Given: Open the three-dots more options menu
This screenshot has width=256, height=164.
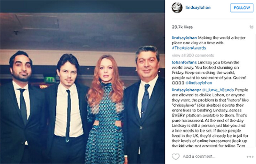Looking at the screenshot, I should [x=250, y=157].
